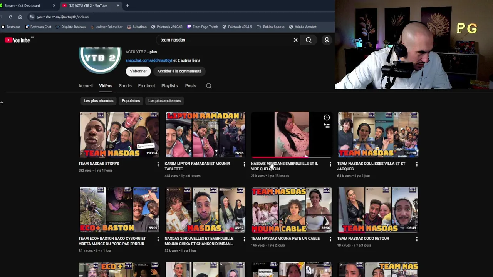
Task: Sort videos by Populaires chip
Action: [x=131, y=101]
